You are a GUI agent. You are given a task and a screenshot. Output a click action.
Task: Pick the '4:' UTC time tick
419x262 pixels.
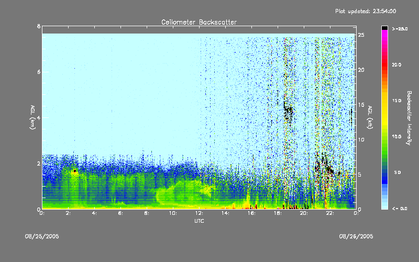[x=95, y=213]
